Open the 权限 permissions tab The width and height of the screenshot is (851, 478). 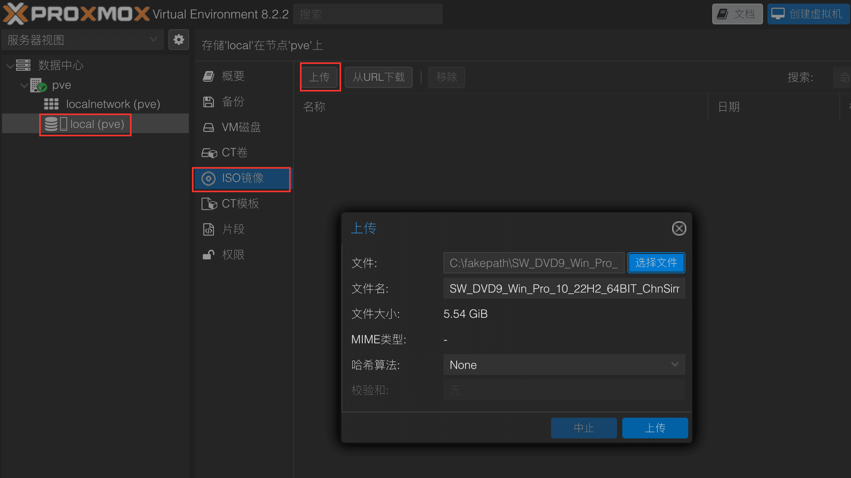click(x=243, y=255)
